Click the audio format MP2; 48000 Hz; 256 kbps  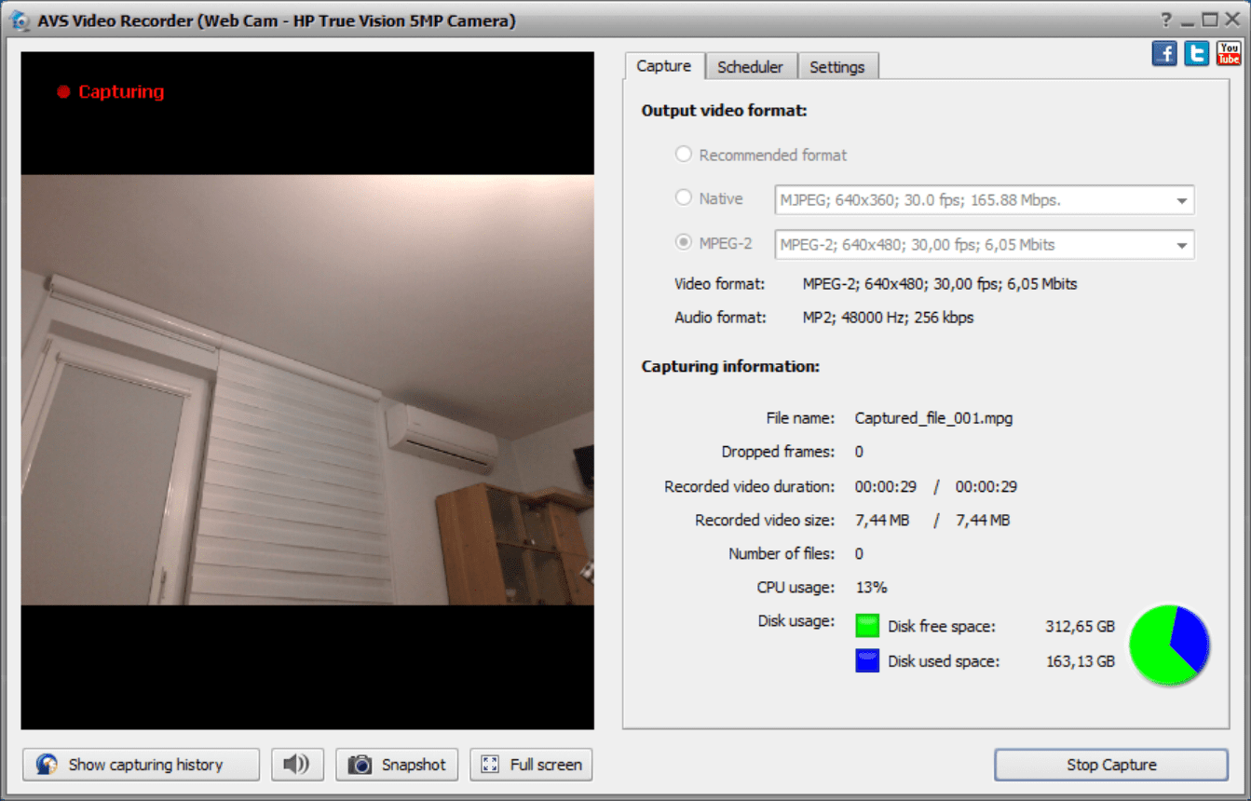pos(888,318)
